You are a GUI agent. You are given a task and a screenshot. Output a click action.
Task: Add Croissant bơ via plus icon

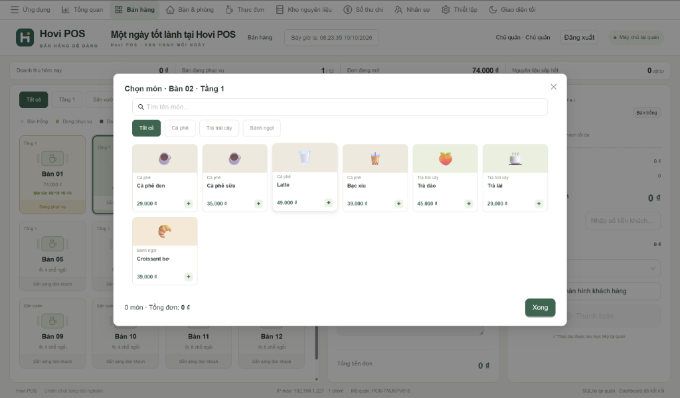coord(188,277)
